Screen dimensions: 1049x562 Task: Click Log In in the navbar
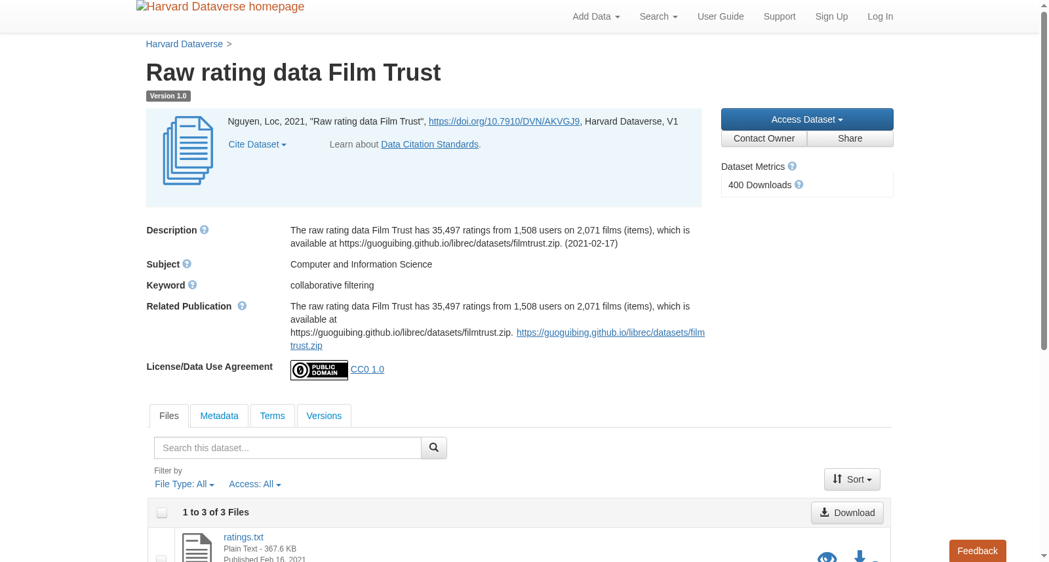tap(880, 16)
